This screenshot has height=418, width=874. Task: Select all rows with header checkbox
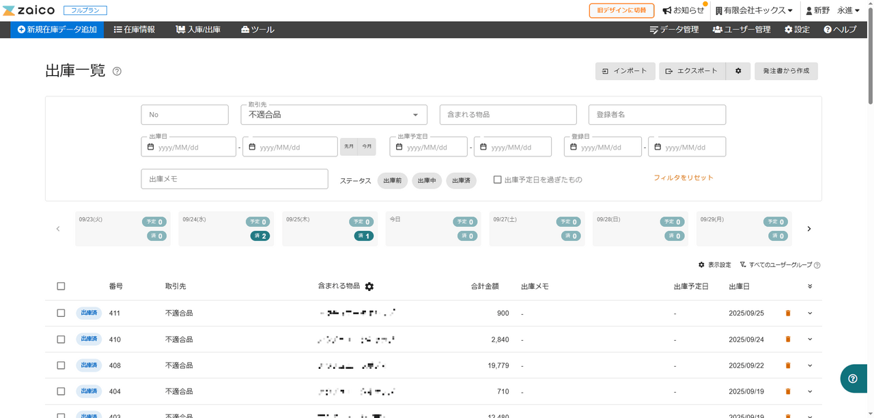[x=61, y=287]
